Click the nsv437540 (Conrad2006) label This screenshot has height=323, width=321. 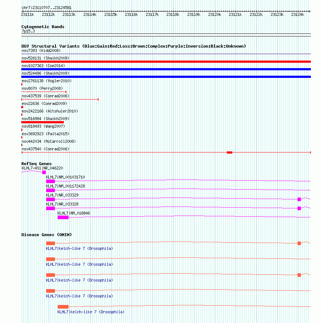click(x=45, y=149)
